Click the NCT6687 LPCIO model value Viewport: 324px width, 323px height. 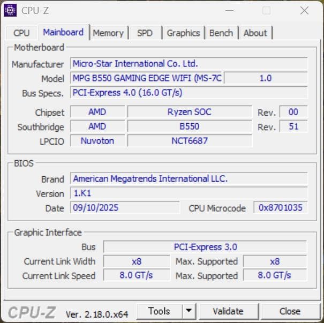[190, 141]
